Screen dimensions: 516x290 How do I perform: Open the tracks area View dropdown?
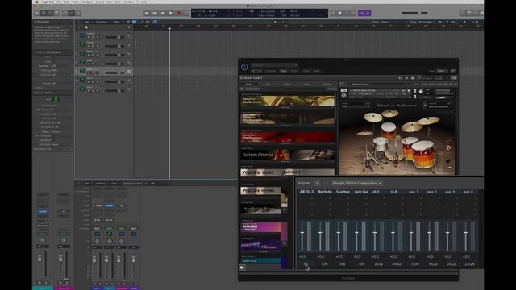tap(117, 22)
